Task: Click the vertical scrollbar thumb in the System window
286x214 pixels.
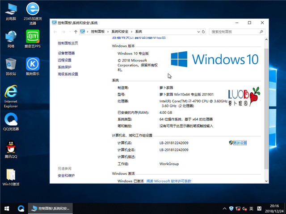Action: coord(266,109)
